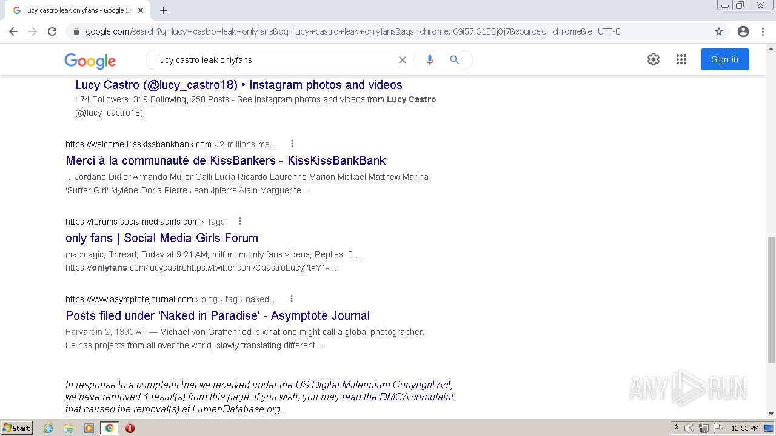
Task: Open the network tray icon
Action: tap(704, 428)
